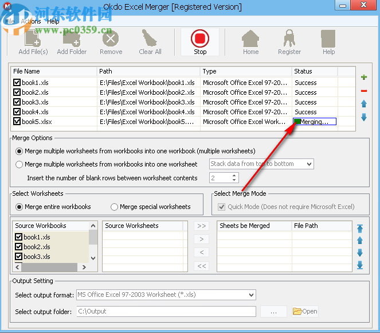Click the Status column header
Screen dimensions: 380x333
point(315,71)
